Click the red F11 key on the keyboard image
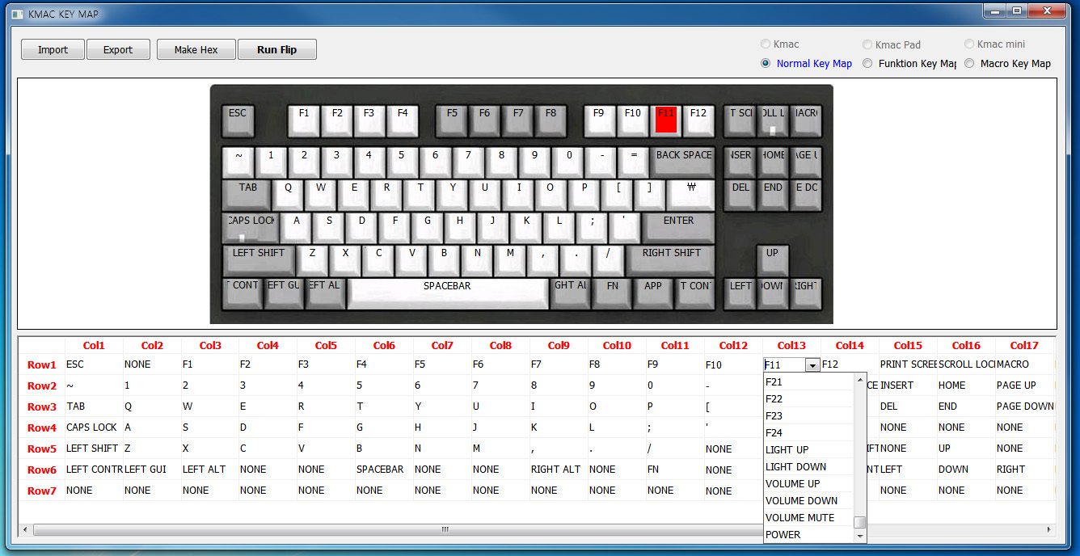The height and width of the screenshot is (556, 1080). click(x=666, y=120)
